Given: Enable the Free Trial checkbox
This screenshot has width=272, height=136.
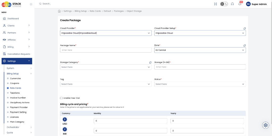Looking at the screenshot, I should click(61, 98).
